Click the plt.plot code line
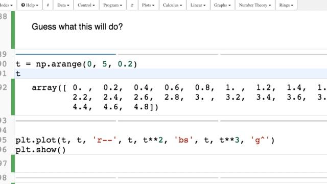327x184 pixels. point(145,140)
